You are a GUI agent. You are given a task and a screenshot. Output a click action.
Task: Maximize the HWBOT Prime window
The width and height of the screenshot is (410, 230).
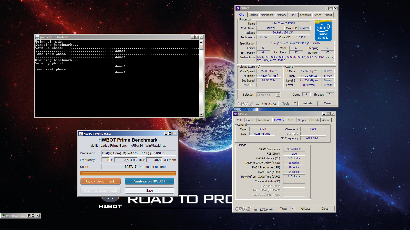pos(170,134)
